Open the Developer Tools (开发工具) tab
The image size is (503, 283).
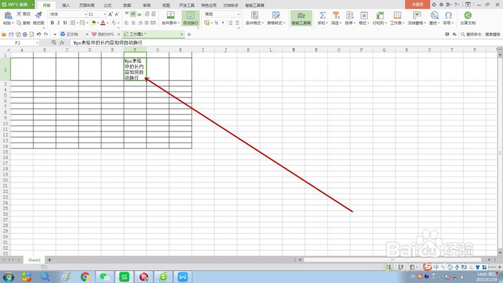coord(187,6)
